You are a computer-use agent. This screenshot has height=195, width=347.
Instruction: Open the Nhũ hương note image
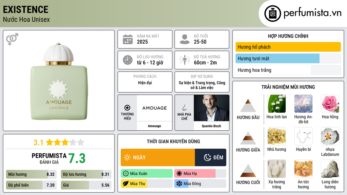click(277, 136)
